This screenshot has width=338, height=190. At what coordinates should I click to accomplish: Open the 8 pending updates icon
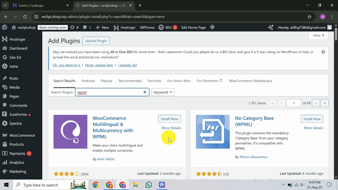pyautogui.click(x=74, y=27)
